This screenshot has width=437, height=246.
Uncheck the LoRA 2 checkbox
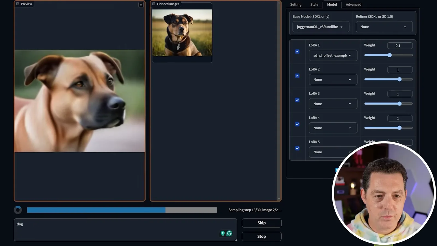297,76
